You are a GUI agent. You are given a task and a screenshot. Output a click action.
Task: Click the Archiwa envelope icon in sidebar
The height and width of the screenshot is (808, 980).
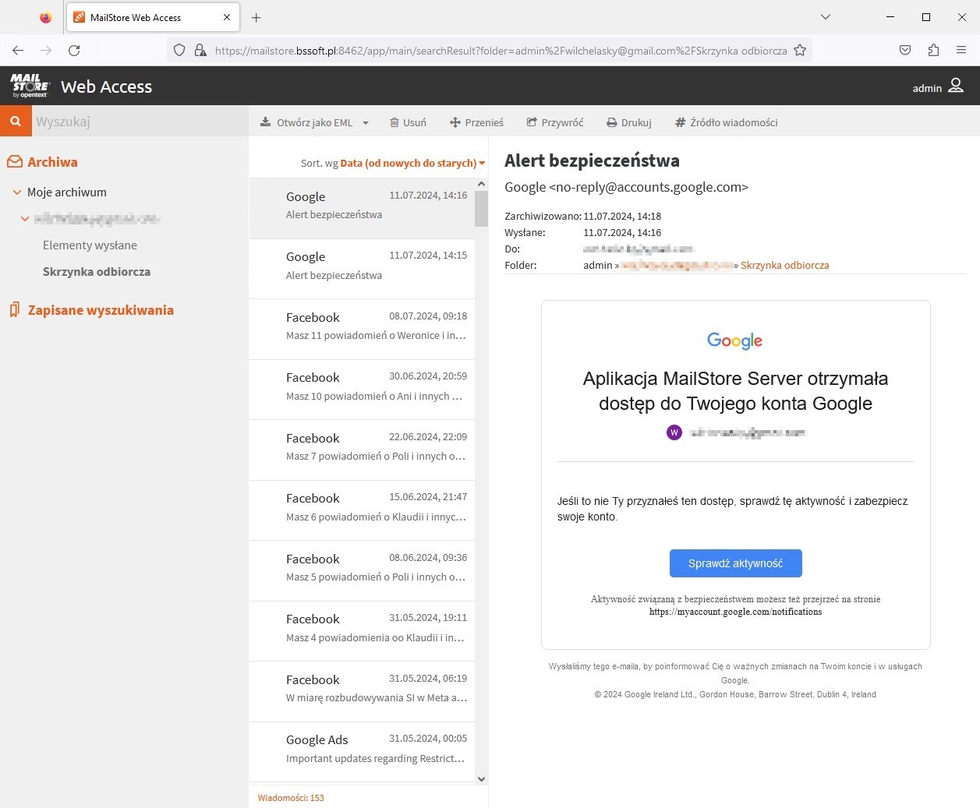click(x=15, y=162)
